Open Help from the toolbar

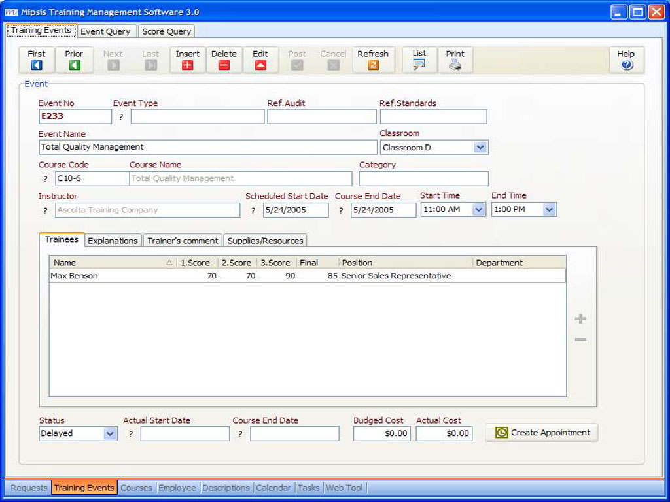click(626, 59)
